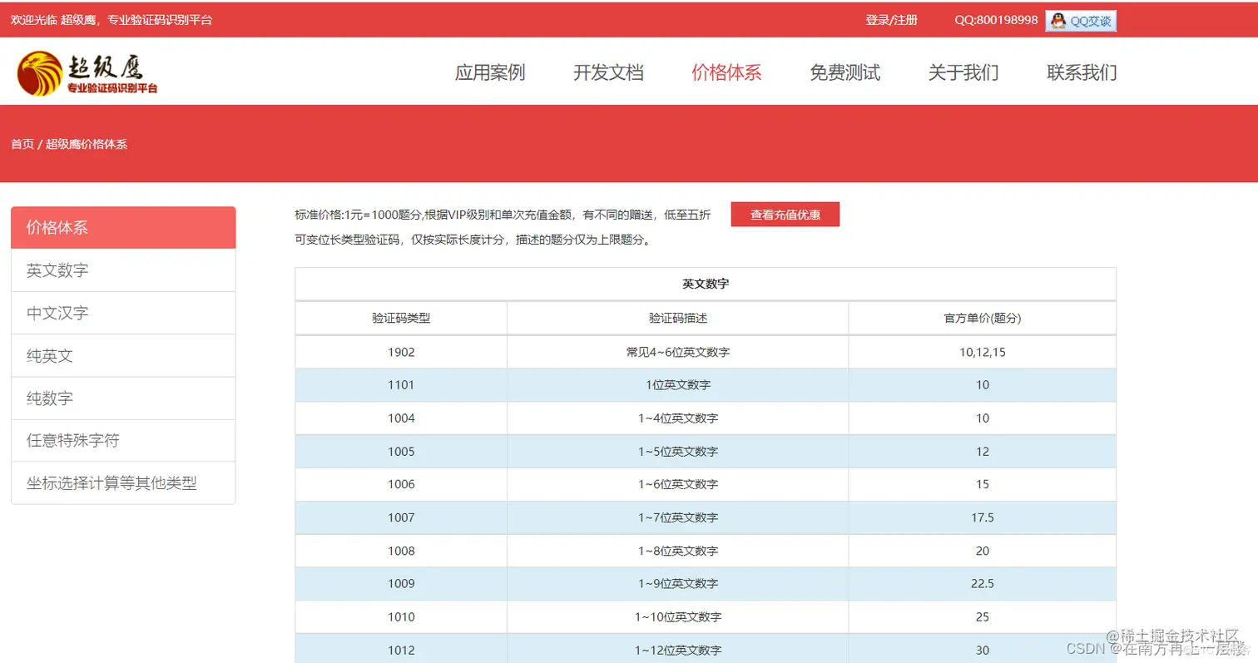Click type code 1005 cell

(401, 452)
